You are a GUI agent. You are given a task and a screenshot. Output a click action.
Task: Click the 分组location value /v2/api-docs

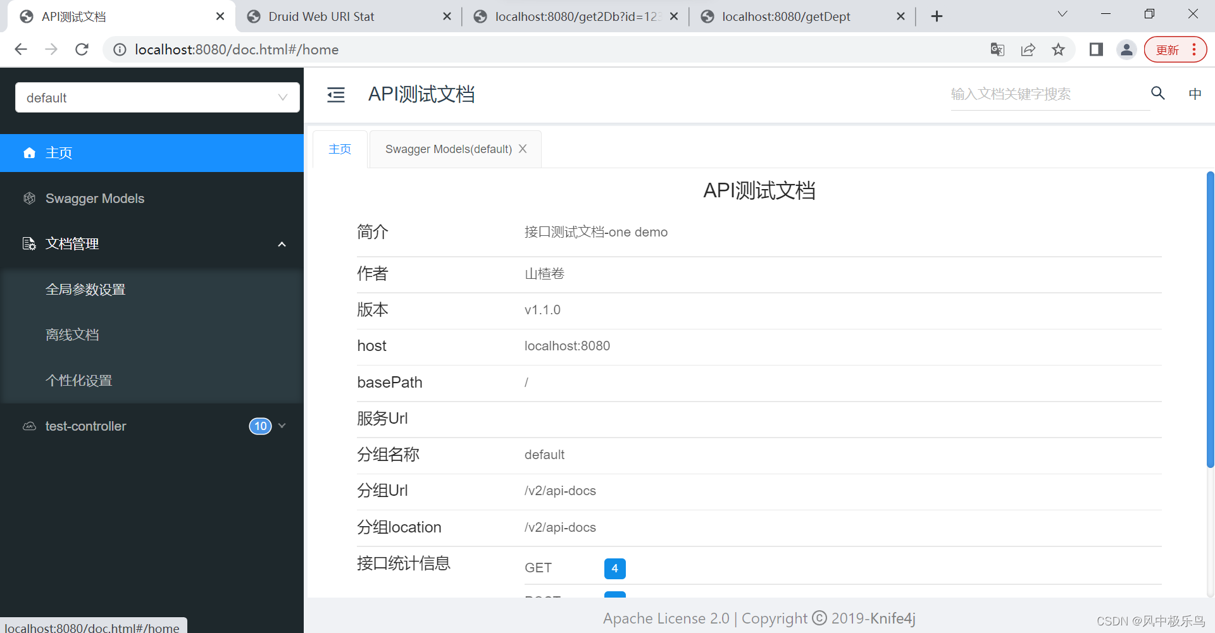[560, 527]
